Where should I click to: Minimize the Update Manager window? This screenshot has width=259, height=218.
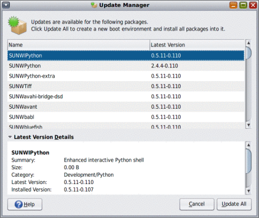233,5
